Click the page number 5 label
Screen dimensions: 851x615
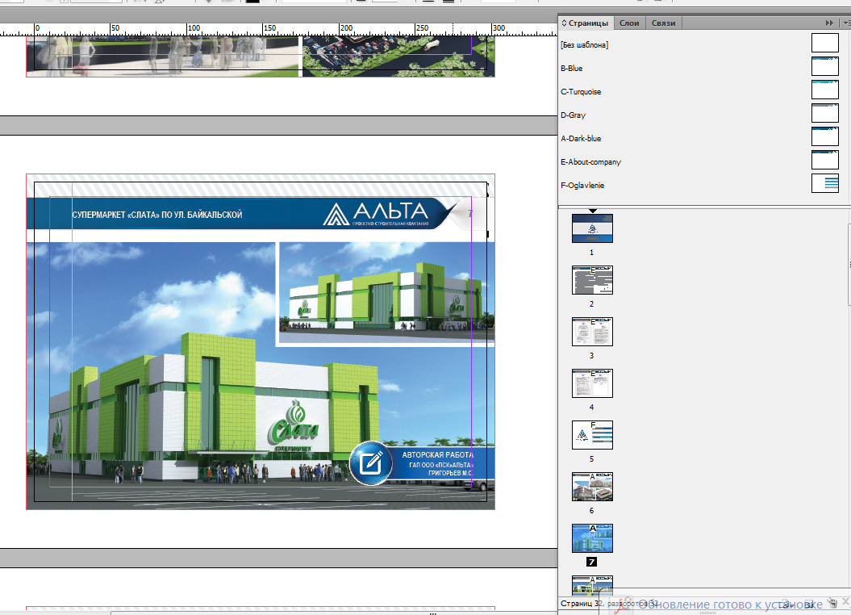point(591,458)
